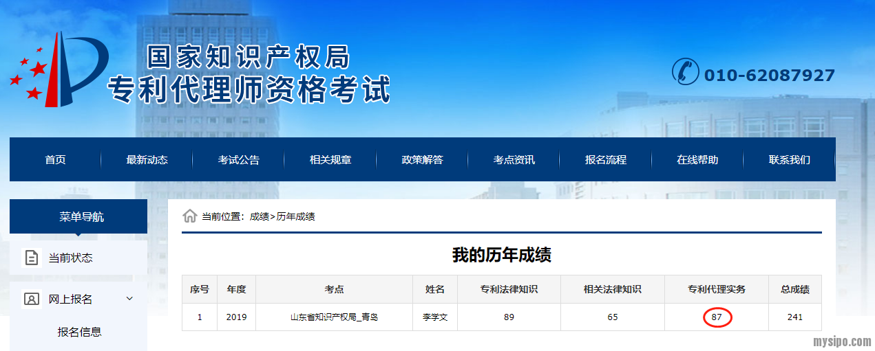Collapse the 网上报名 menu chevron
Screen dimensions: 875x351
pyautogui.click(x=129, y=299)
